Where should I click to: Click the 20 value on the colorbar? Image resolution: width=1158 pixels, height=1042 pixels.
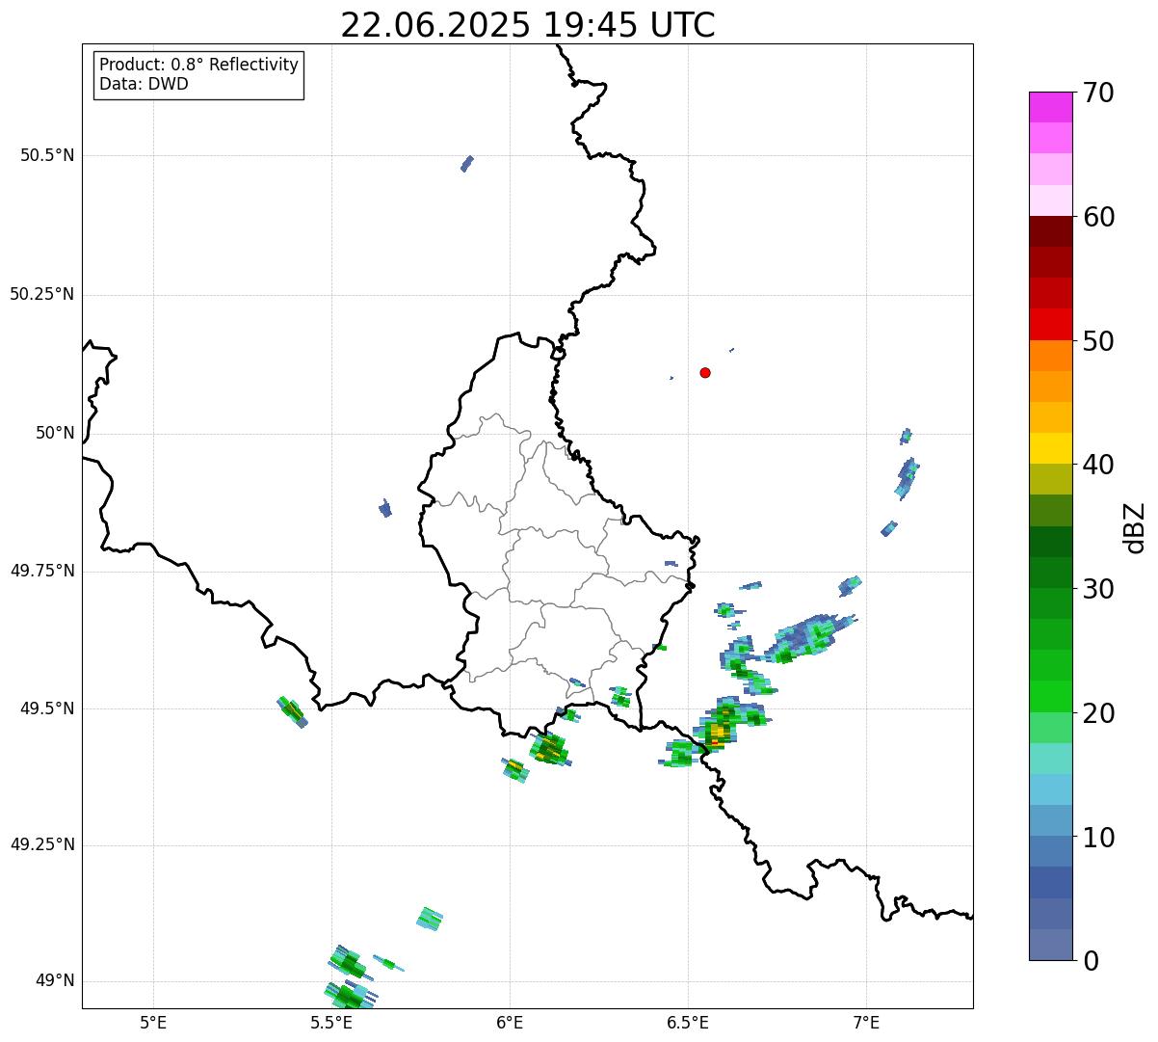click(1098, 713)
